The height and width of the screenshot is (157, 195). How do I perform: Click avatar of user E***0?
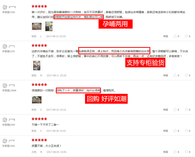pos(5,7)
